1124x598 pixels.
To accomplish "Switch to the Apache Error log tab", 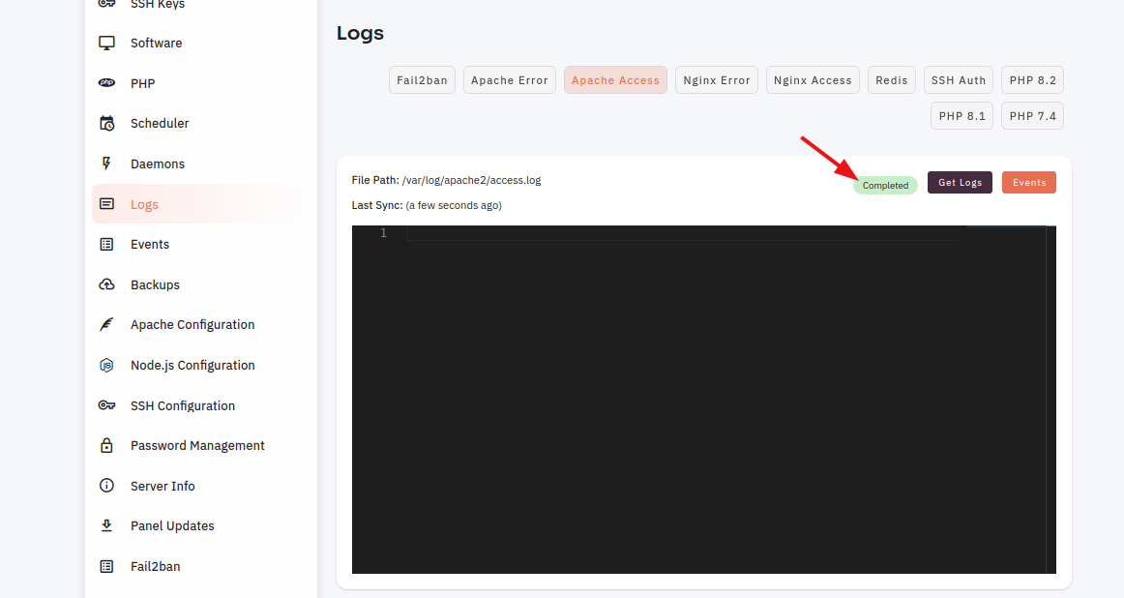I will click(x=510, y=80).
